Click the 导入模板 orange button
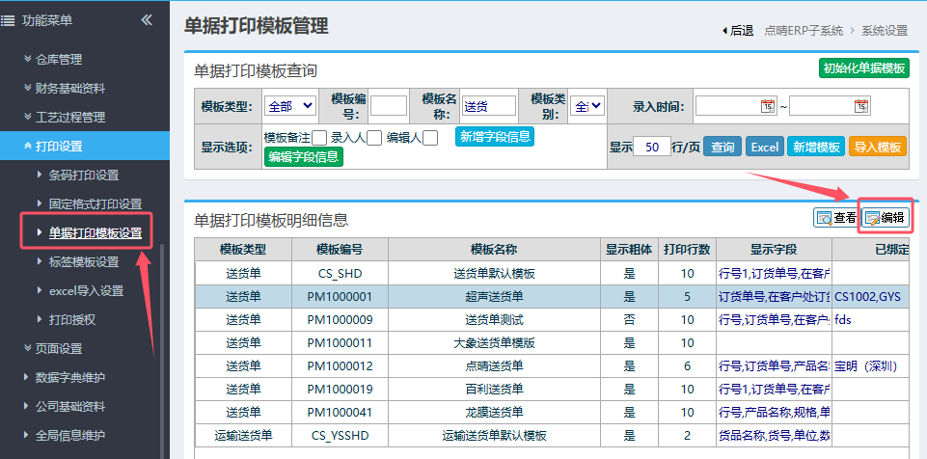The width and height of the screenshot is (927, 459). pyautogui.click(x=878, y=147)
